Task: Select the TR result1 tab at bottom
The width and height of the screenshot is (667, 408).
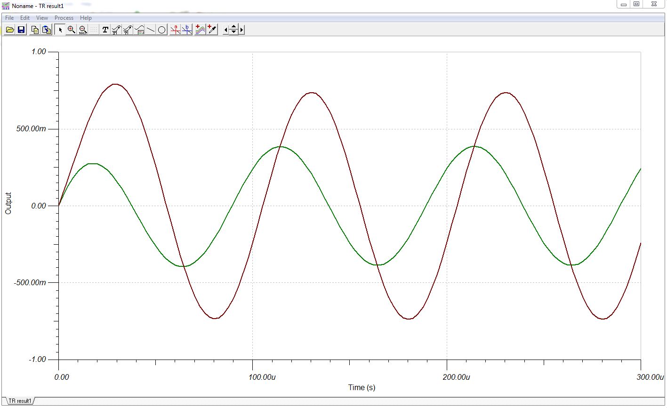Action: point(20,401)
